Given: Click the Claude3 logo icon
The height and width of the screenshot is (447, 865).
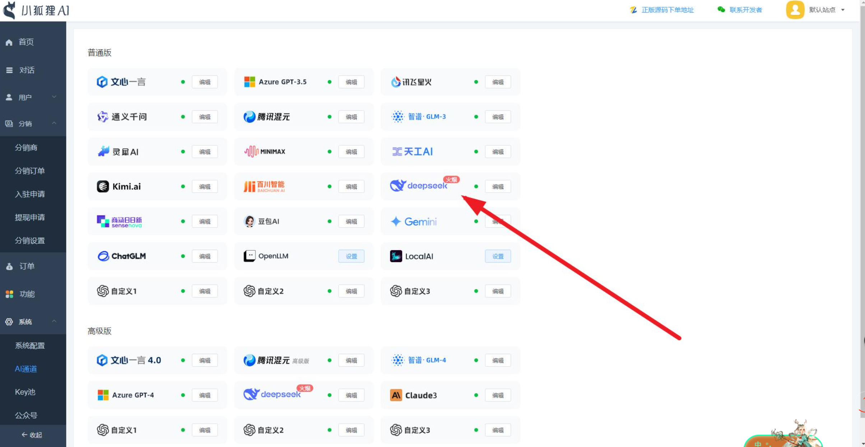Looking at the screenshot, I should pyautogui.click(x=396, y=395).
